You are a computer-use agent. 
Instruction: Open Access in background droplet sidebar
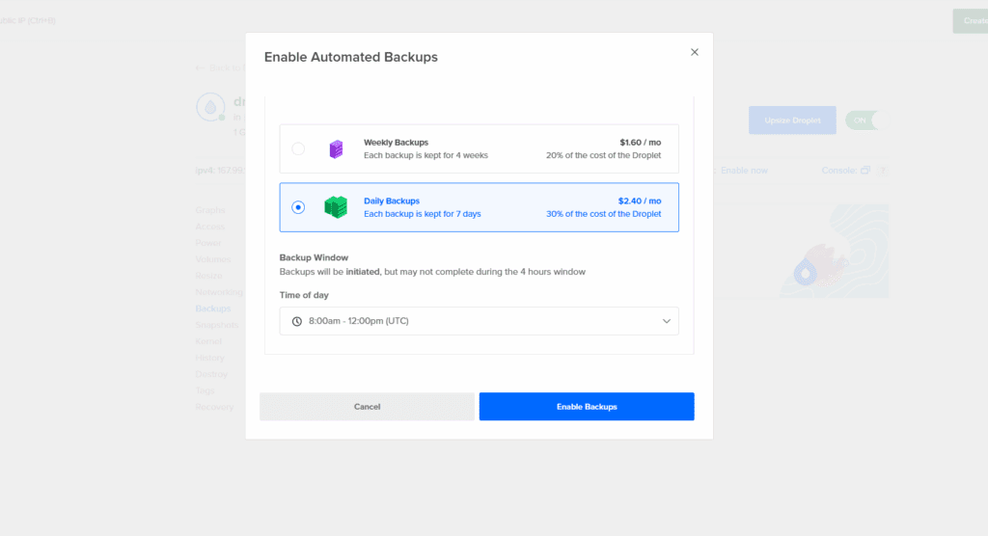(x=209, y=227)
